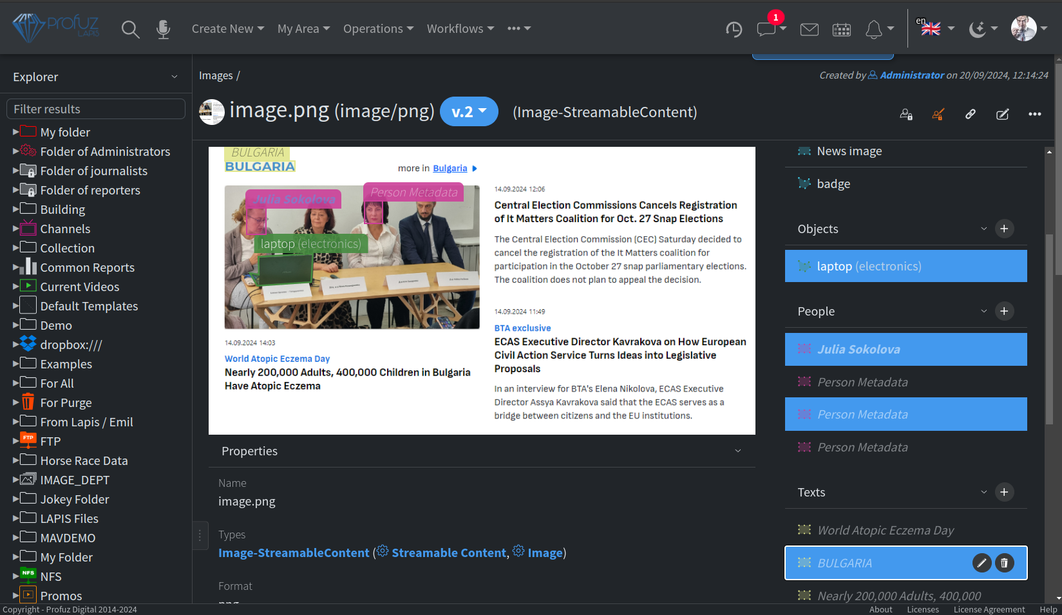The width and height of the screenshot is (1062, 615).
Task: Open the Workflows menu
Action: pyautogui.click(x=460, y=29)
